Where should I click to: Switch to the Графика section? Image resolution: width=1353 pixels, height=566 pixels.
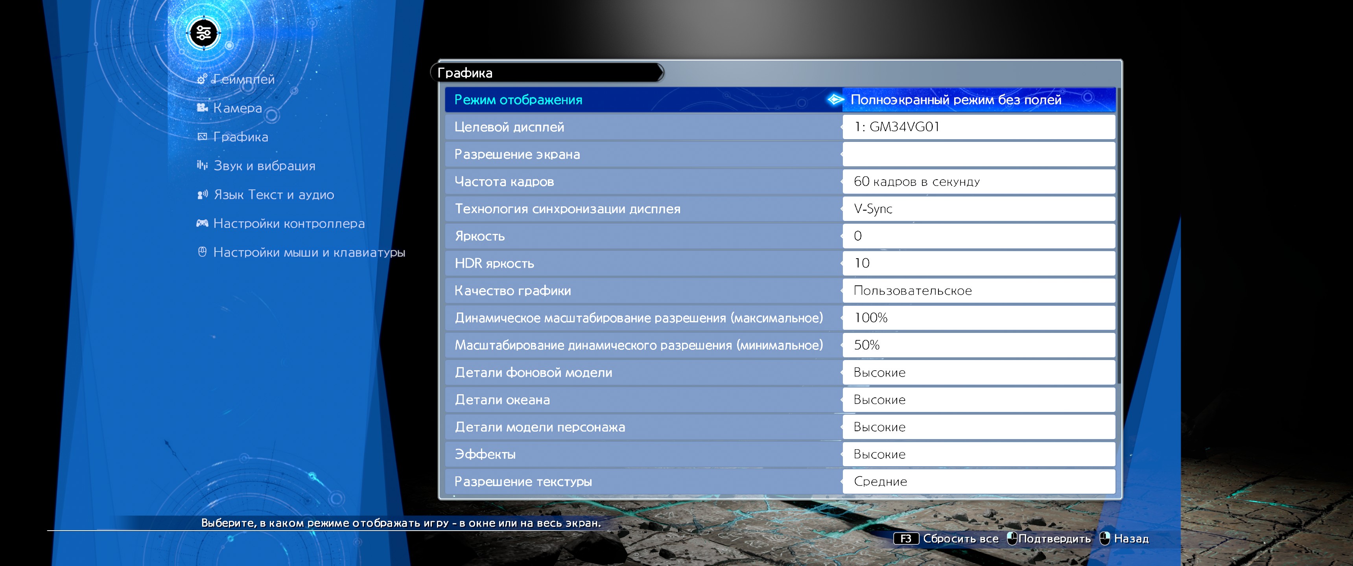[241, 137]
